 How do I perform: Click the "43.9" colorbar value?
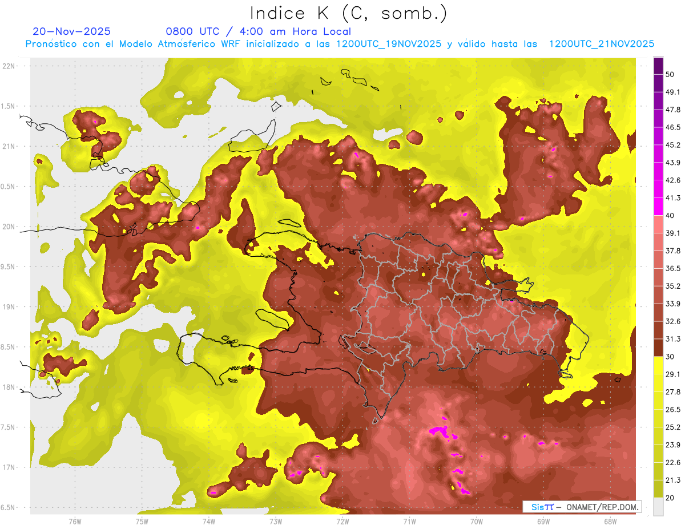pyautogui.click(x=672, y=163)
